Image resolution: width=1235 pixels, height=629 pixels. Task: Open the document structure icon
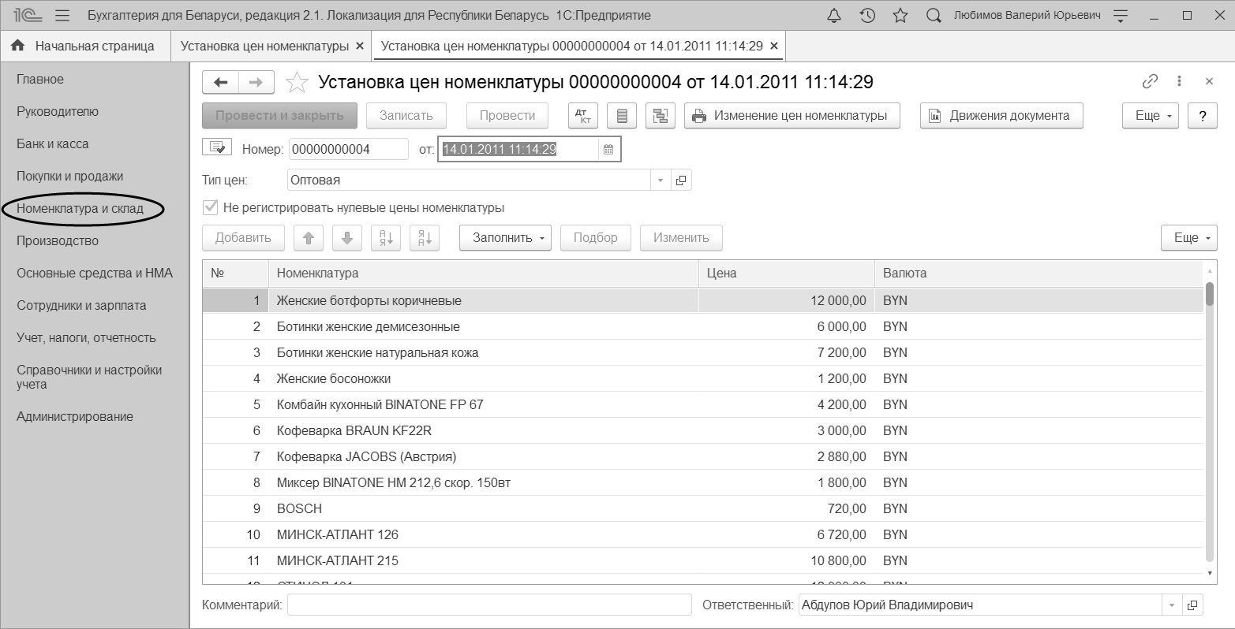(x=661, y=116)
